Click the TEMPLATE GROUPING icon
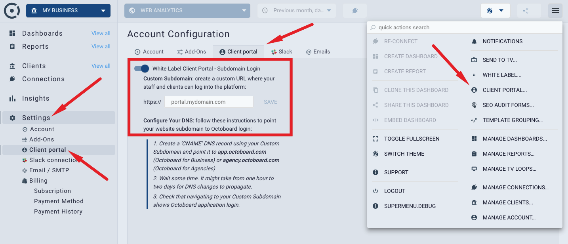 (474, 120)
